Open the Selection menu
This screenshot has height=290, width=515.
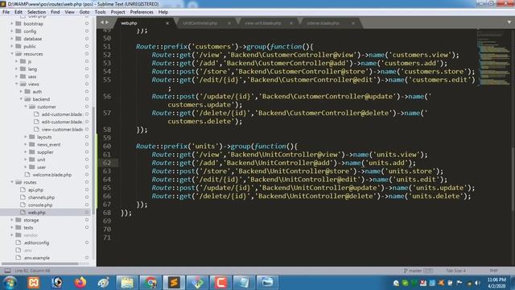click(x=36, y=12)
